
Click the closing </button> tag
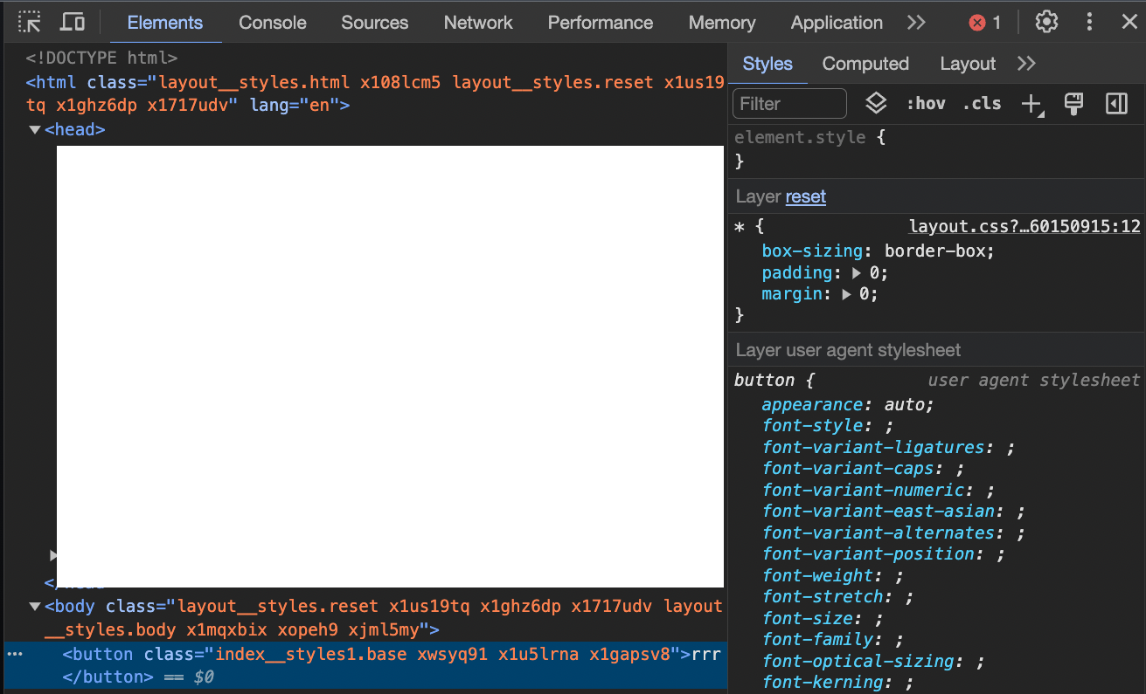(108, 677)
